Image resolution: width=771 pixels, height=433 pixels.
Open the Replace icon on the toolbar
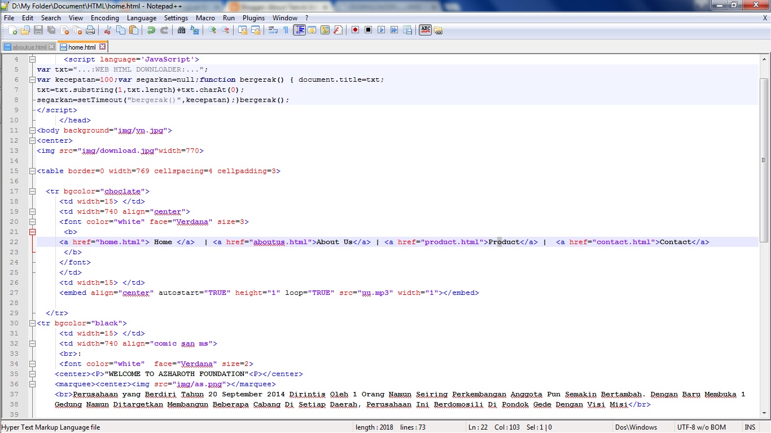[x=194, y=30]
